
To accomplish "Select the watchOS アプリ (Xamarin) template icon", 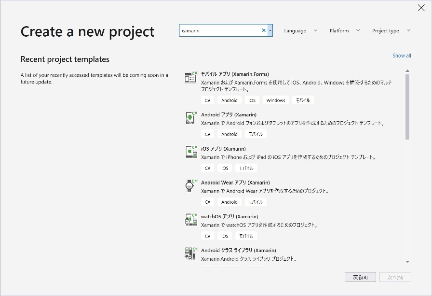I will [x=191, y=219].
